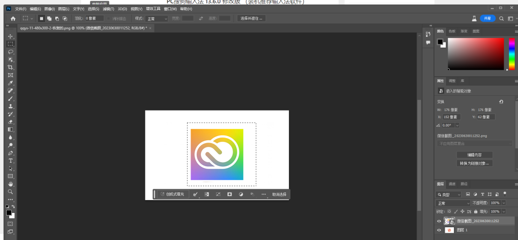This screenshot has width=518, height=240.
Task: Toggle Add to Selection mode
Action: point(49,18)
